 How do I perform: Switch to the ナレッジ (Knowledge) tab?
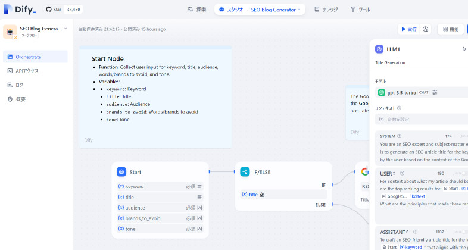point(326,10)
